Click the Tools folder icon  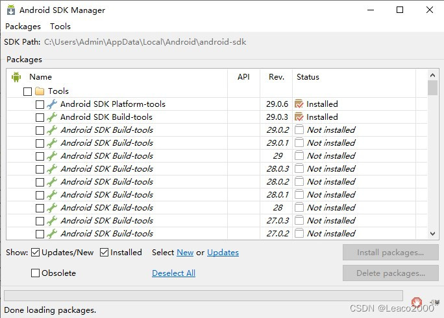(x=40, y=91)
